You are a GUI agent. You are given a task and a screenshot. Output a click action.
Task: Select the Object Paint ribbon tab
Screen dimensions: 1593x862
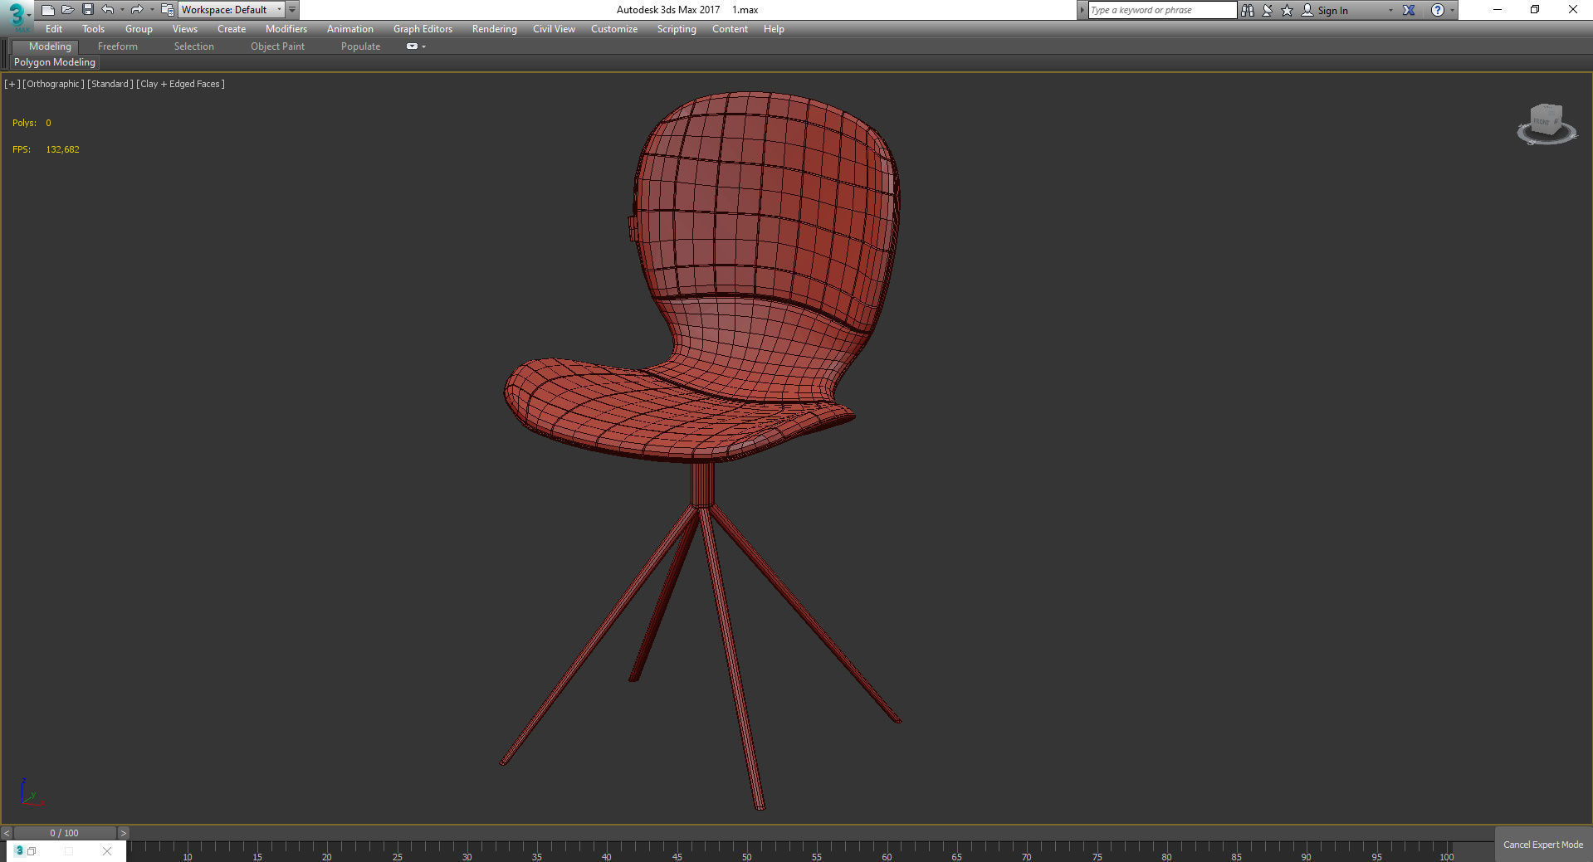[277, 46]
